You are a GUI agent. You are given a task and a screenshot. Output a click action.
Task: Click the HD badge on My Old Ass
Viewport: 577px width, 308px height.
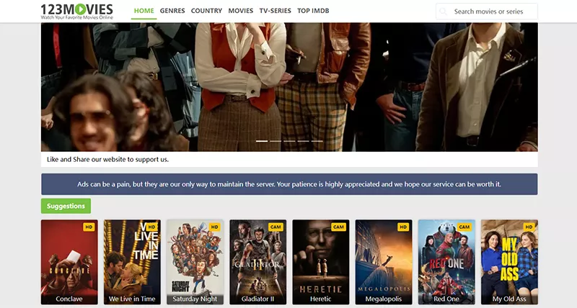529,227
